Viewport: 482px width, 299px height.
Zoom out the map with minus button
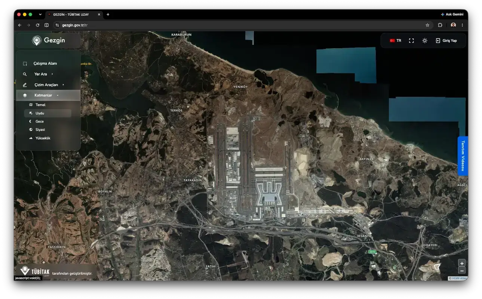462,271
